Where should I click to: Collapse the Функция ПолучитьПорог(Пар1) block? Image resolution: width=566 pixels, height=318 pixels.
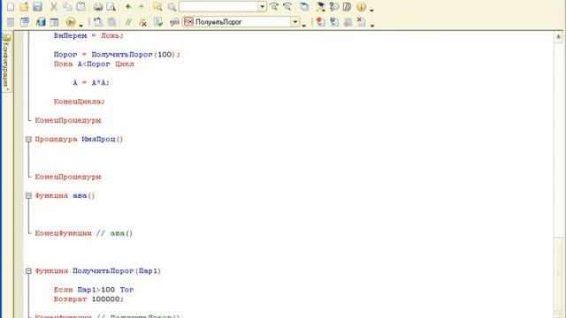click(x=28, y=271)
